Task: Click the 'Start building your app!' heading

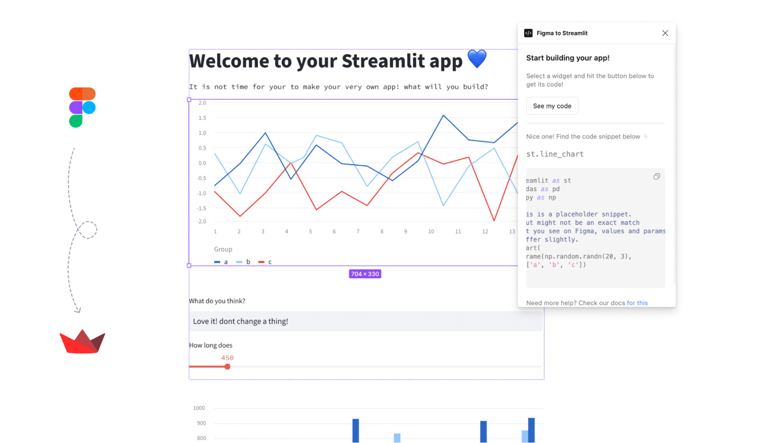Action: [x=568, y=58]
